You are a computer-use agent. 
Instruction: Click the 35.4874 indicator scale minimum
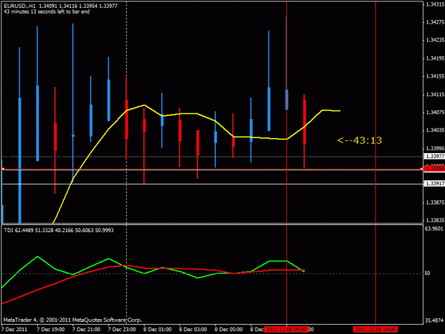point(434,320)
